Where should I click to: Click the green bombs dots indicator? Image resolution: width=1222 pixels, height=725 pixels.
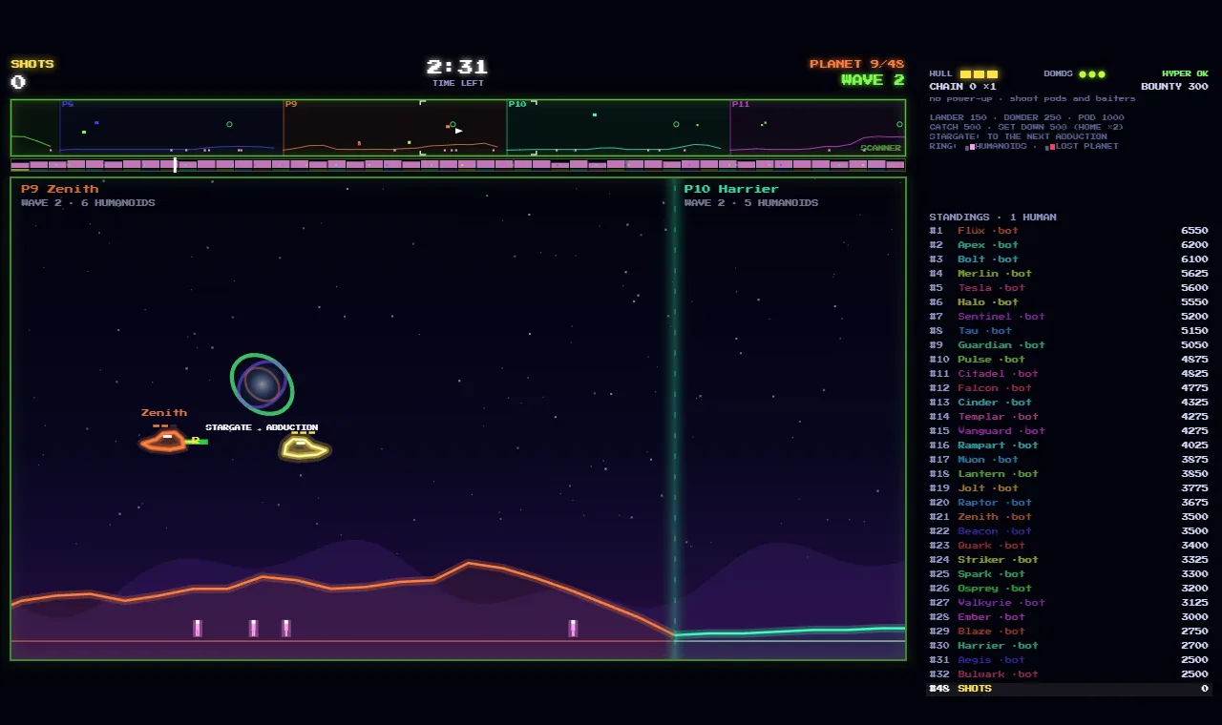pyautogui.click(x=1092, y=73)
